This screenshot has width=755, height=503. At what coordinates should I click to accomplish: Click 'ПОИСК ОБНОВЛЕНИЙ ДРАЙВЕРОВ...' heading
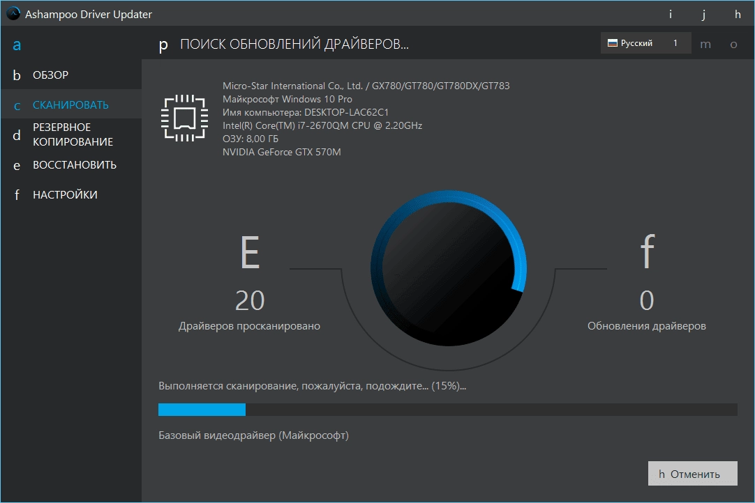pyautogui.click(x=294, y=45)
